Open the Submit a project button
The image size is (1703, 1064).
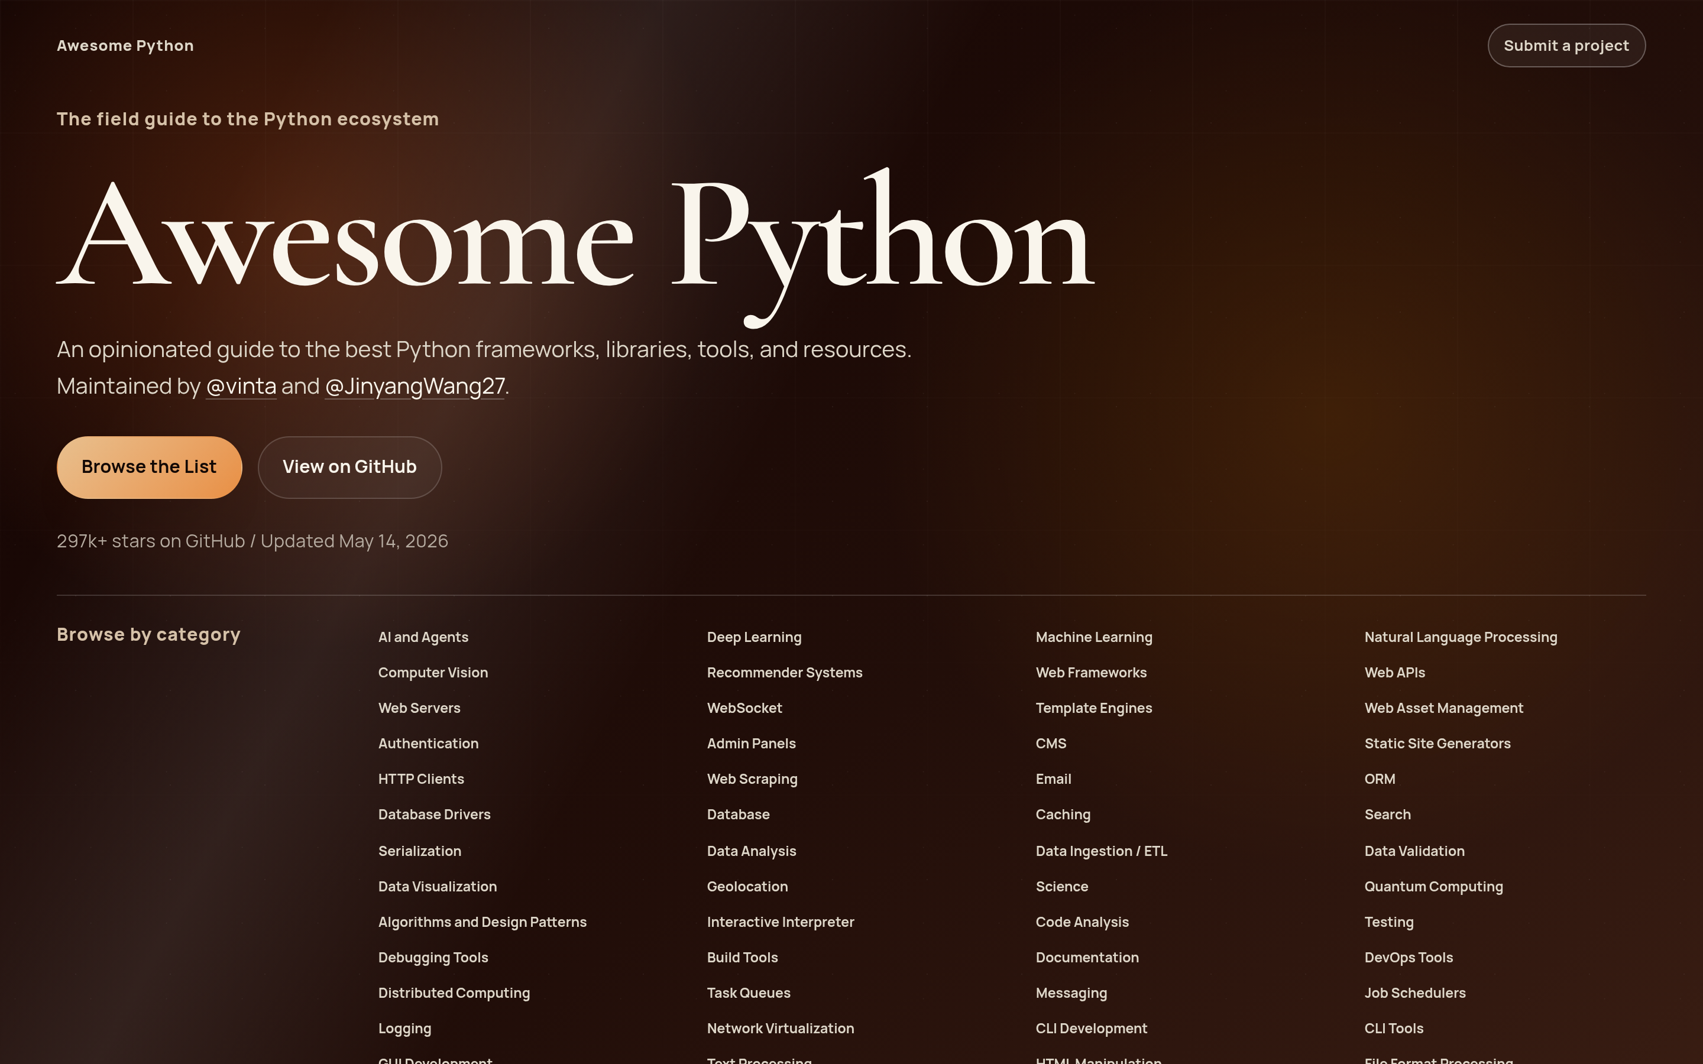pos(1566,46)
